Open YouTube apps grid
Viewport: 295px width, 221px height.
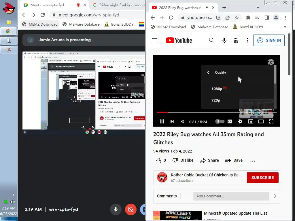coord(236,40)
